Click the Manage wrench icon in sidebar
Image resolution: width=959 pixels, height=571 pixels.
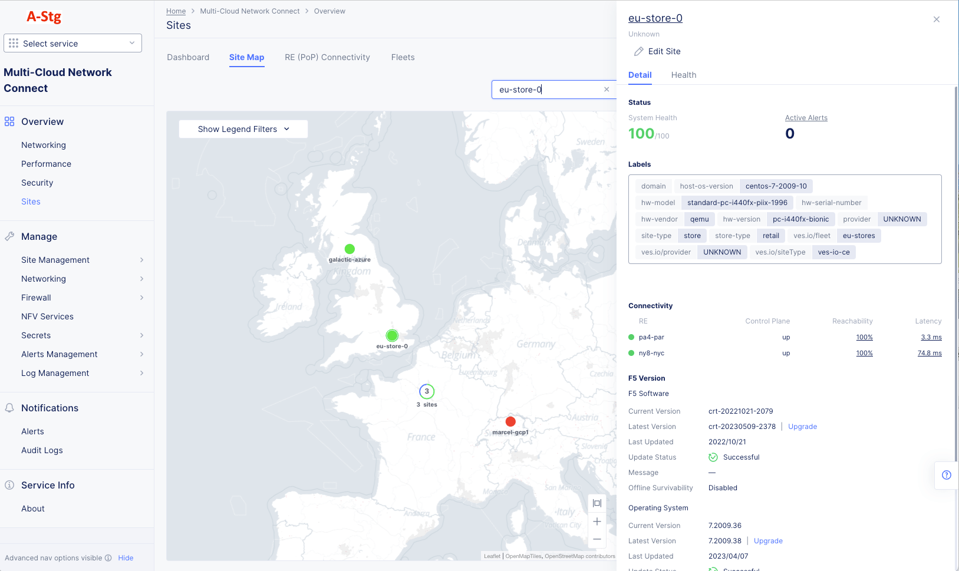(x=9, y=236)
